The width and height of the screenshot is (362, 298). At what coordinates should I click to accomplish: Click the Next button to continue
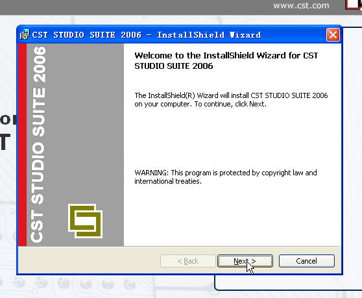tap(245, 261)
